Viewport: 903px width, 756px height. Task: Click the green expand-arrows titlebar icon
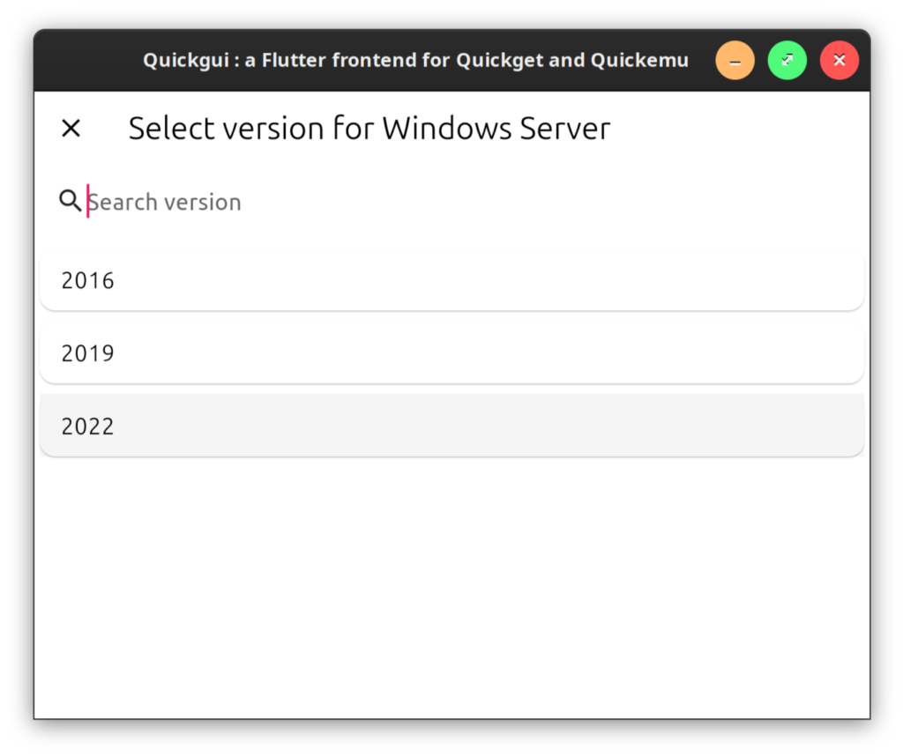point(787,61)
